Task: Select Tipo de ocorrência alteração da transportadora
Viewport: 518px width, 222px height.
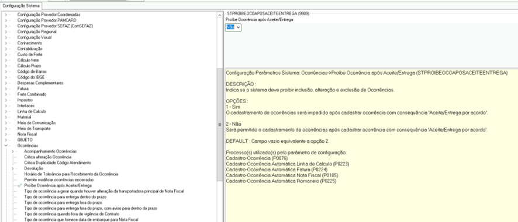Action: coord(103,191)
